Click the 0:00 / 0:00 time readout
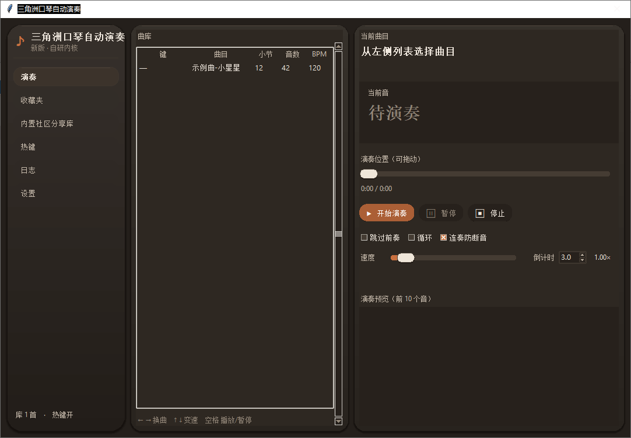 pyautogui.click(x=376, y=189)
